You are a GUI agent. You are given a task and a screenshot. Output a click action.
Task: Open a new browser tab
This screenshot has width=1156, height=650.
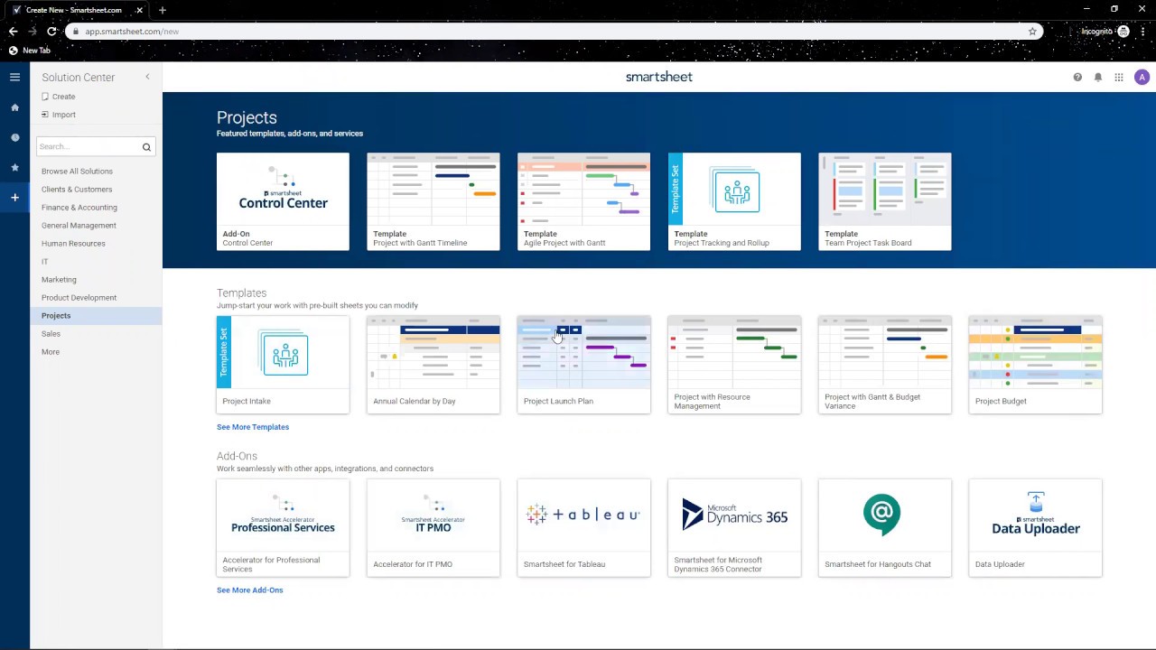coord(163,10)
